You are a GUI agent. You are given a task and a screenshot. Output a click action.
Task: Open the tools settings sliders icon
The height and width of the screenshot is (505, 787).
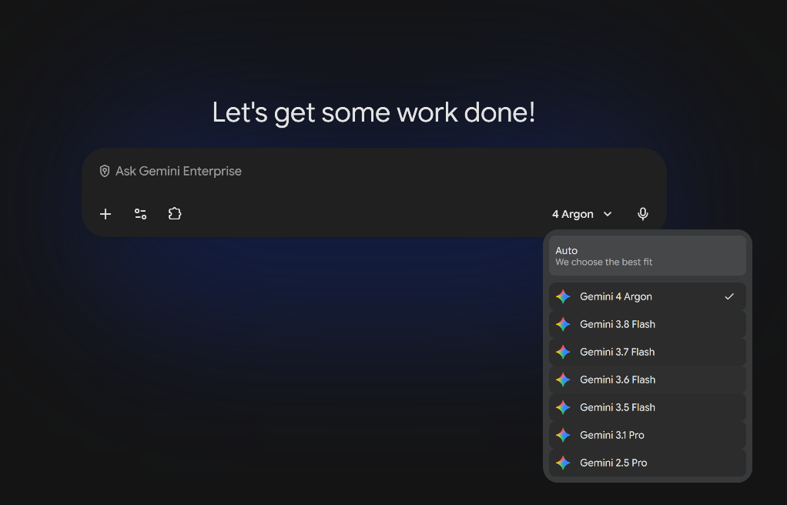[x=140, y=214]
